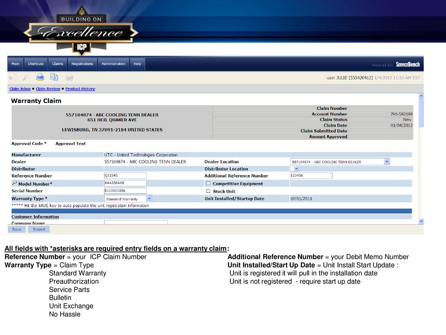Click the Serial Number input field
This screenshot has width=446, height=335.
[125, 191]
